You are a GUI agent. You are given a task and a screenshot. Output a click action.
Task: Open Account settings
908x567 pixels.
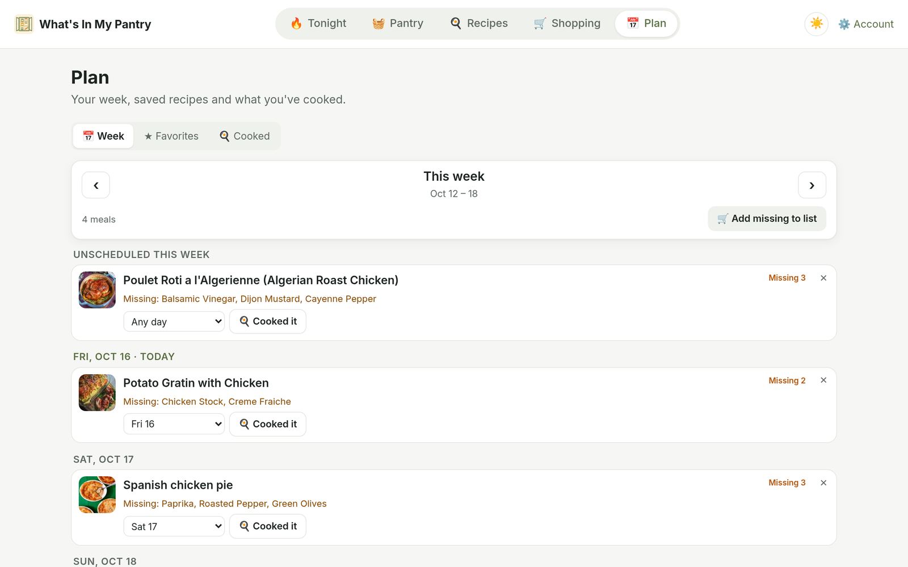(866, 24)
